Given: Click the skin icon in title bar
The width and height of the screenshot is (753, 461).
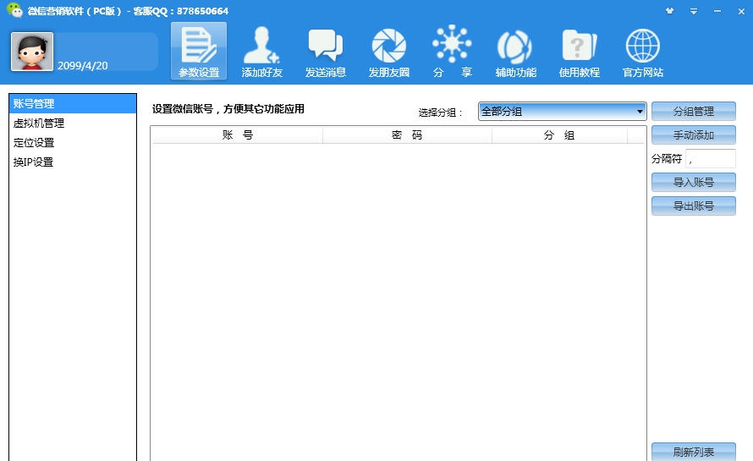Looking at the screenshot, I should (x=669, y=10).
